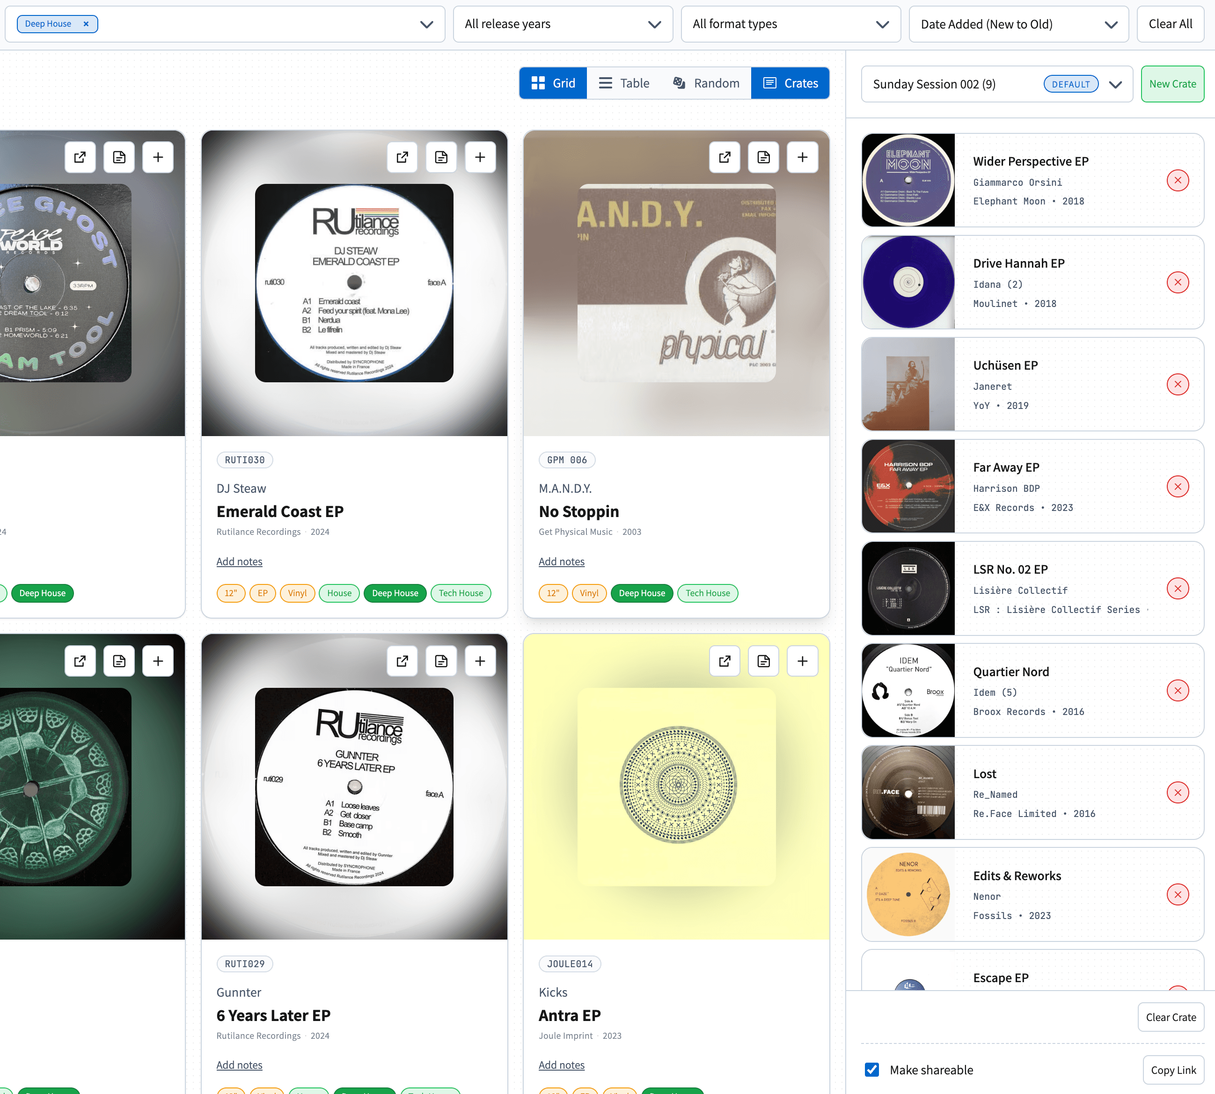The width and height of the screenshot is (1215, 1094).
Task: Click Antra EP yellow cover image
Action: pos(676,787)
